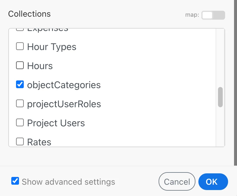The height and width of the screenshot is (196, 237).
Task: Click the scrollbar track below the thumb
Action: (x=220, y=128)
